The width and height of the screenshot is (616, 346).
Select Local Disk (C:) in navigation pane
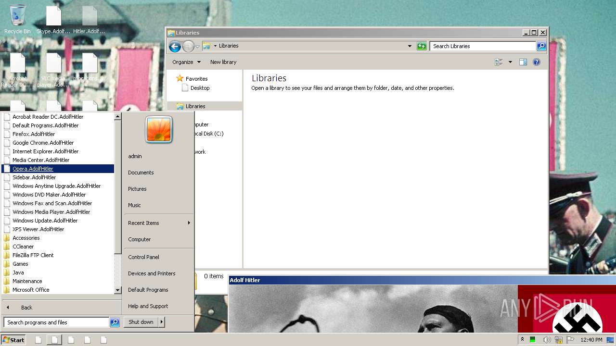click(208, 134)
